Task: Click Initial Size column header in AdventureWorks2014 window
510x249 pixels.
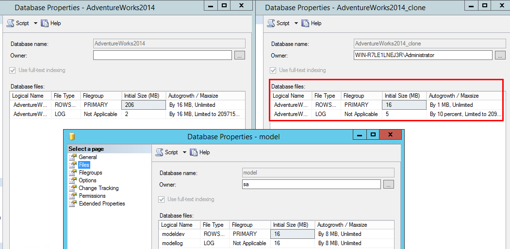Action: (144, 96)
